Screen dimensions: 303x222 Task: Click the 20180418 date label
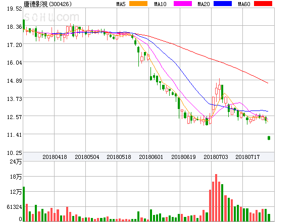55,157
